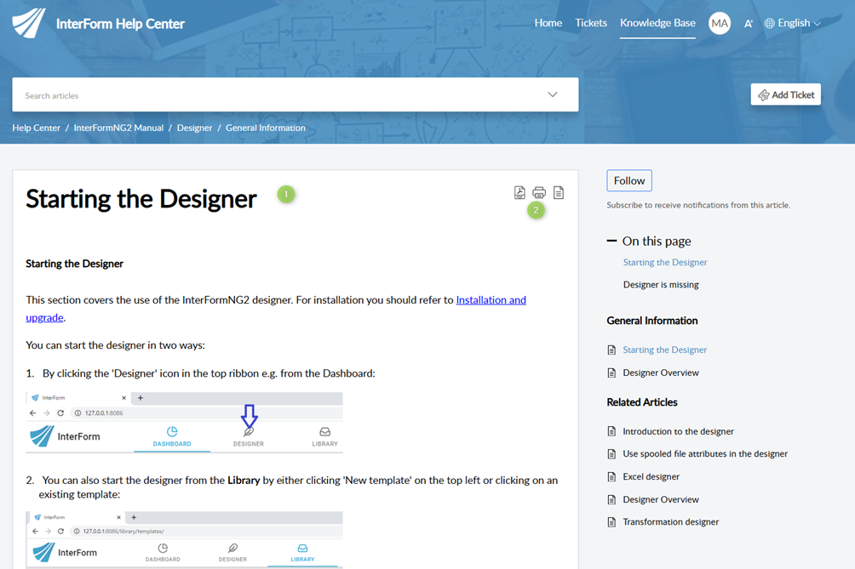The height and width of the screenshot is (569, 855).
Task: Open the Installation and upgrade link
Action: tap(491, 300)
